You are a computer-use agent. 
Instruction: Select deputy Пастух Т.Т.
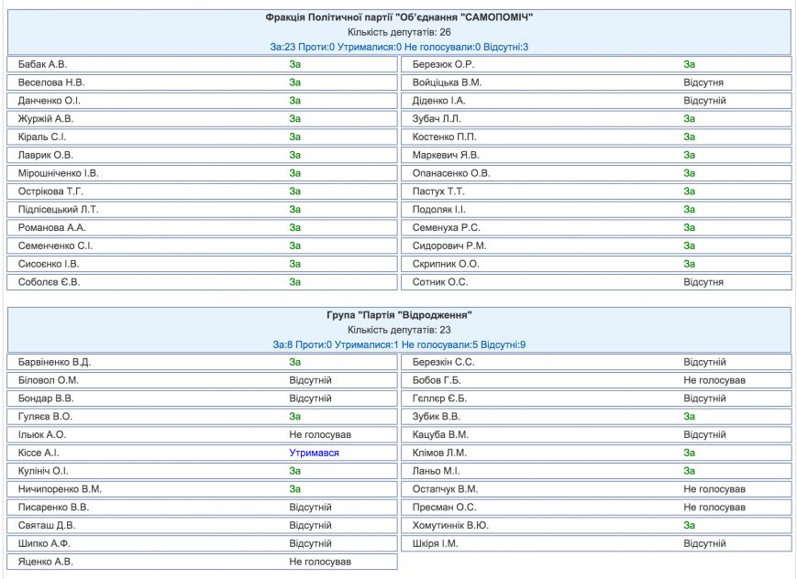coord(438,191)
